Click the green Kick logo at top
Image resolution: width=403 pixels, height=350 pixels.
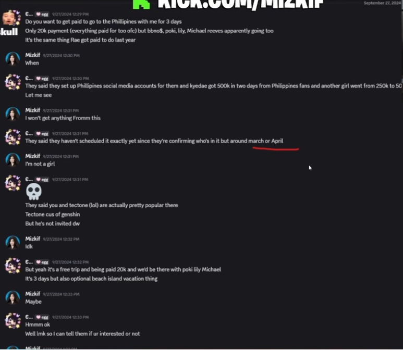(141, 4)
